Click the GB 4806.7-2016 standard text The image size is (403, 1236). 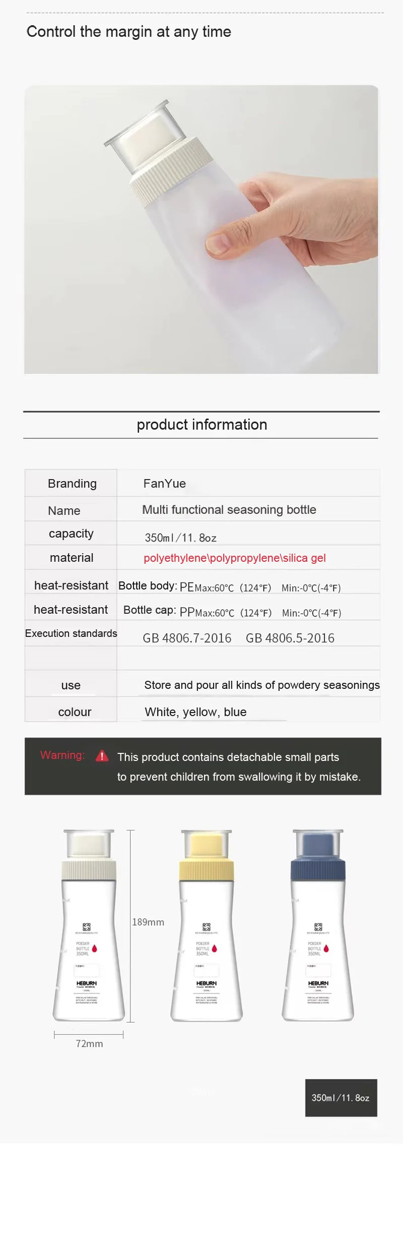pos(187,638)
